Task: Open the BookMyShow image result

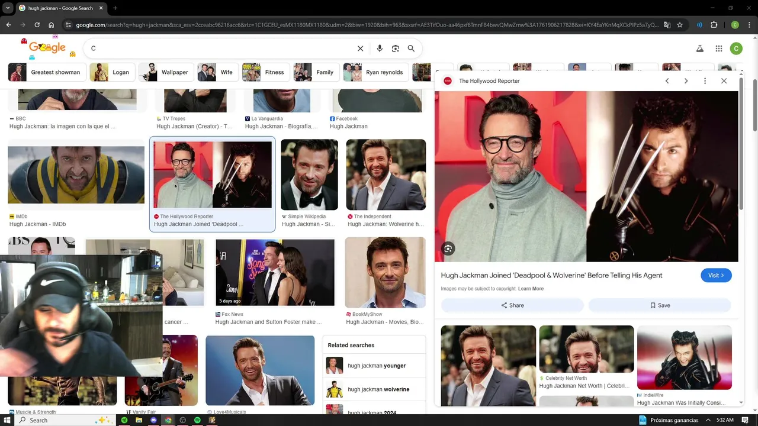Action: [385, 273]
